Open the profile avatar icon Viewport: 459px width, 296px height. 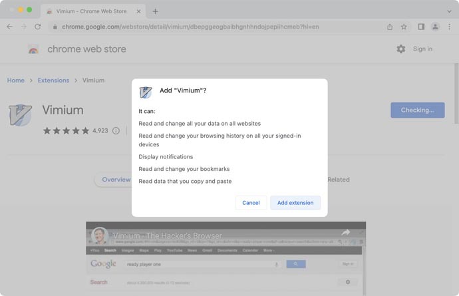435,27
